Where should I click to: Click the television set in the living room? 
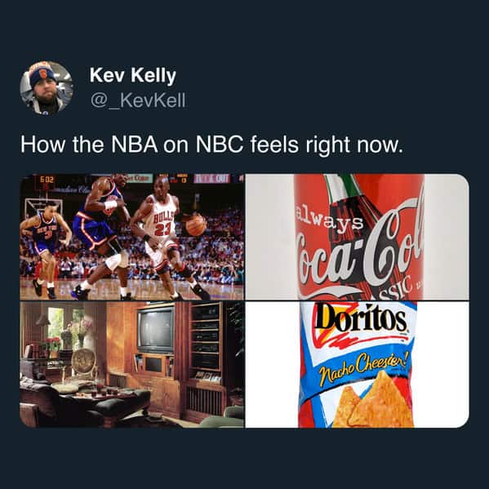pos(156,329)
